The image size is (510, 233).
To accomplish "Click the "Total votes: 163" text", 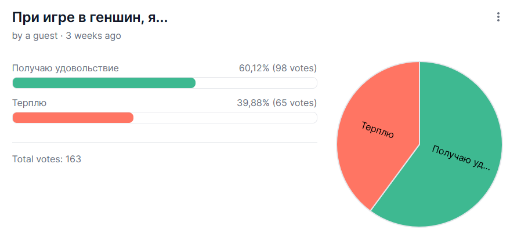I will [x=46, y=159].
